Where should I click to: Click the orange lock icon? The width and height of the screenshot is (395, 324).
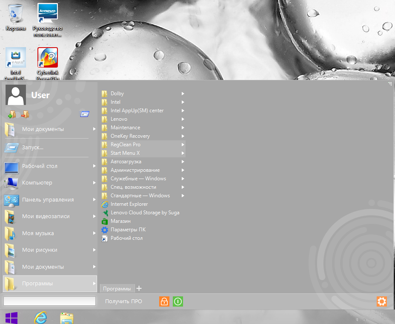(x=164, y=301)
